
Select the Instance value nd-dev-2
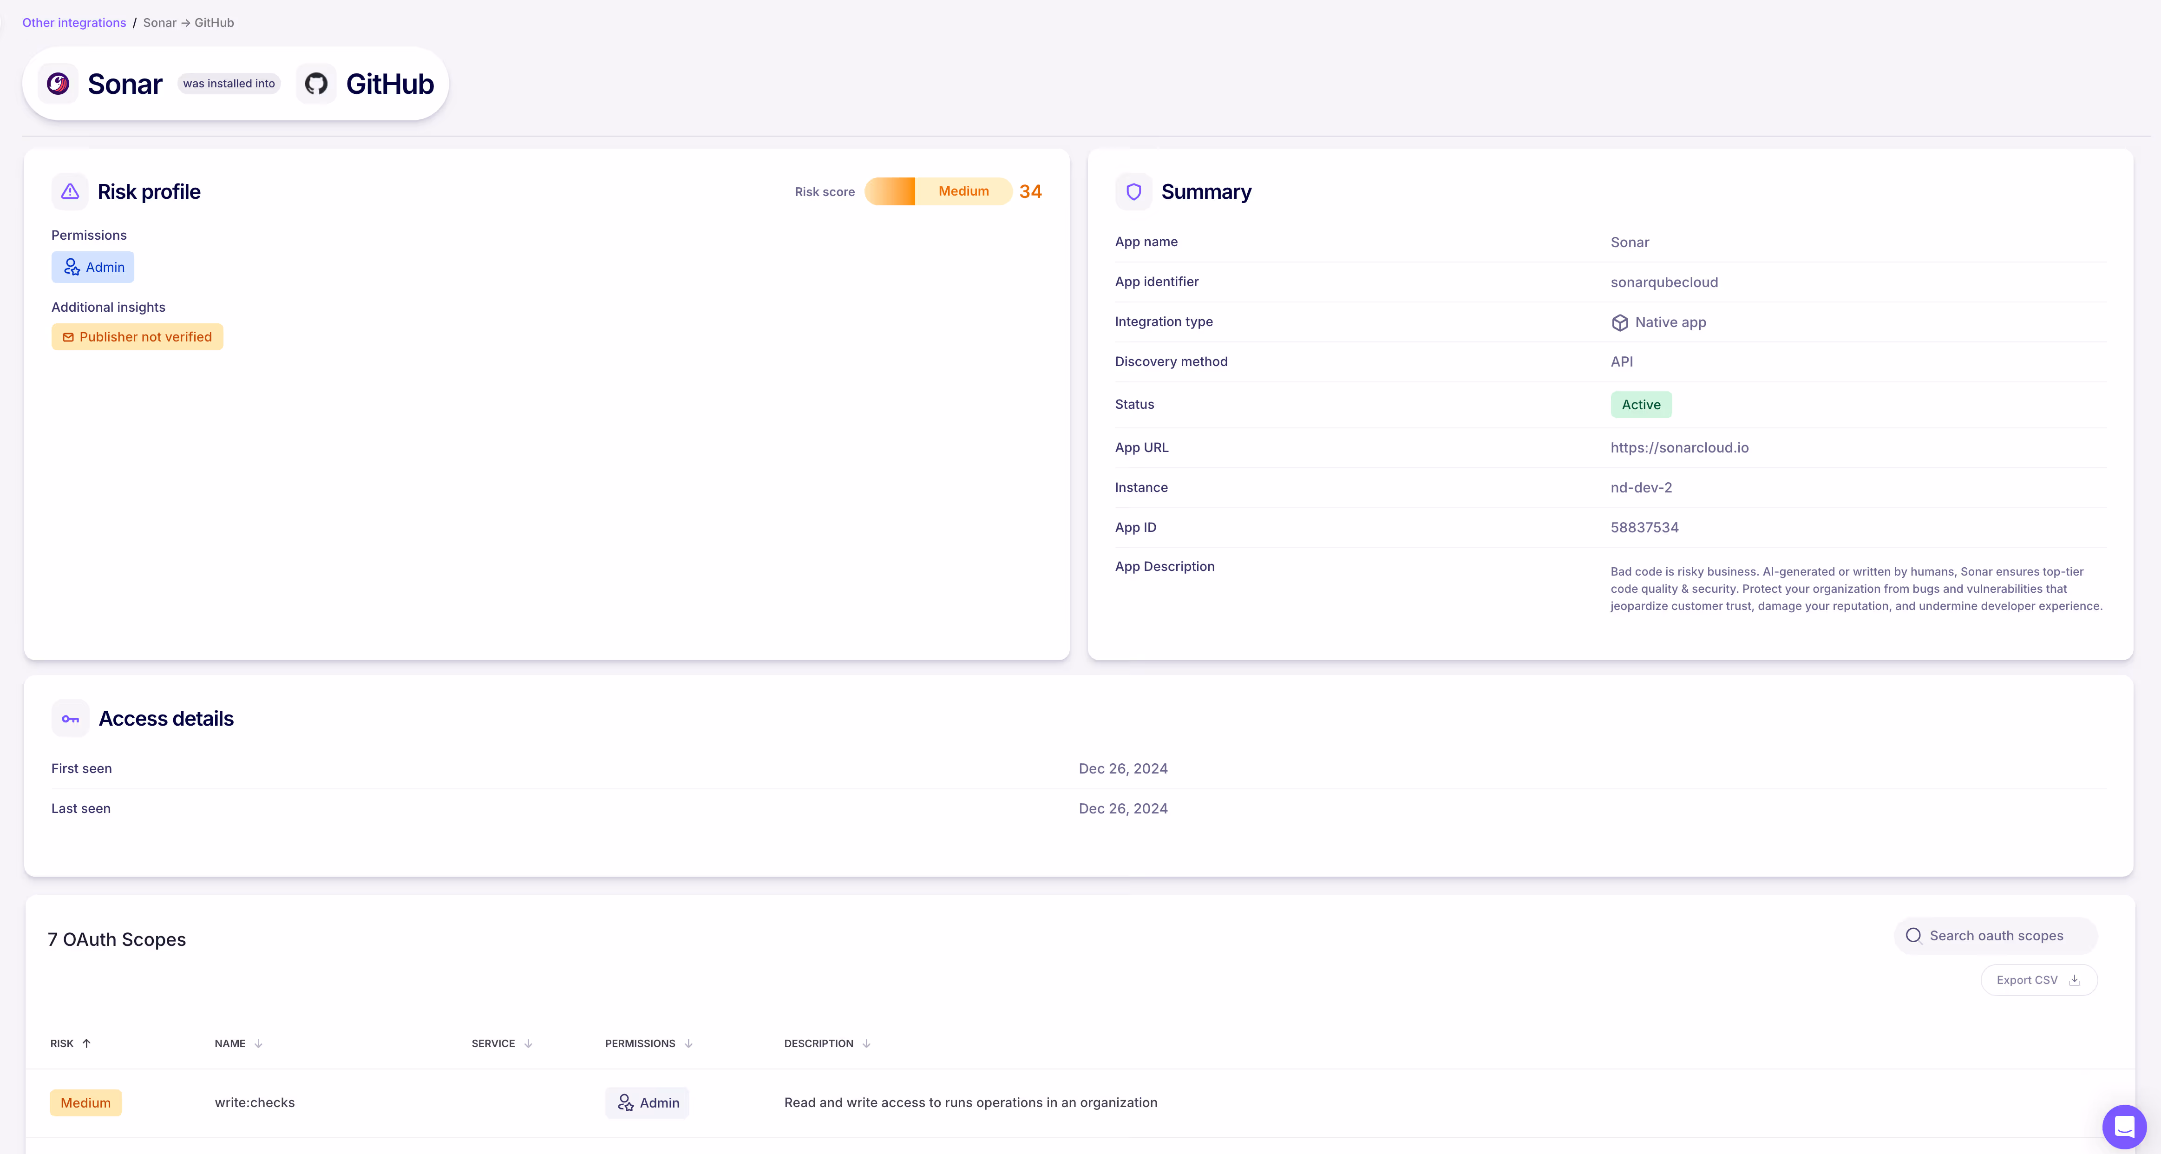tap(1641, 488)
